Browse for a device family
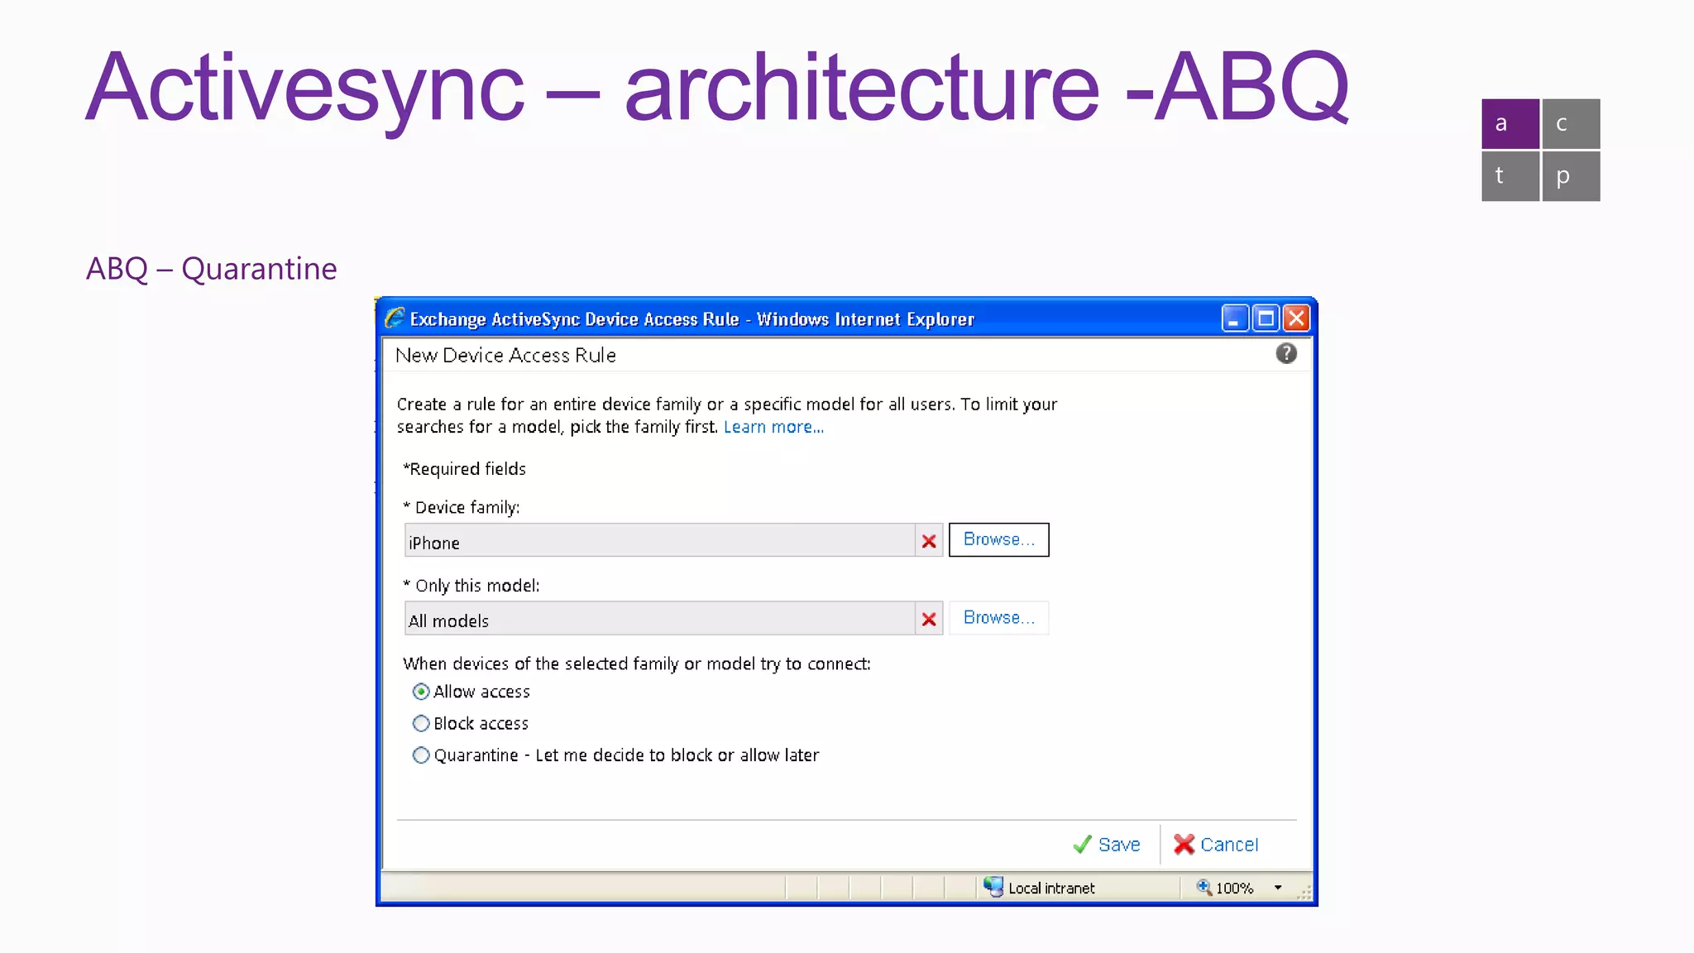Viewport: 1694px width, 953px height. click(998, 539)
